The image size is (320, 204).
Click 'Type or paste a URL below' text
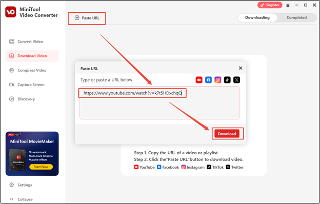pyautogui.click(x=106, y=80)
